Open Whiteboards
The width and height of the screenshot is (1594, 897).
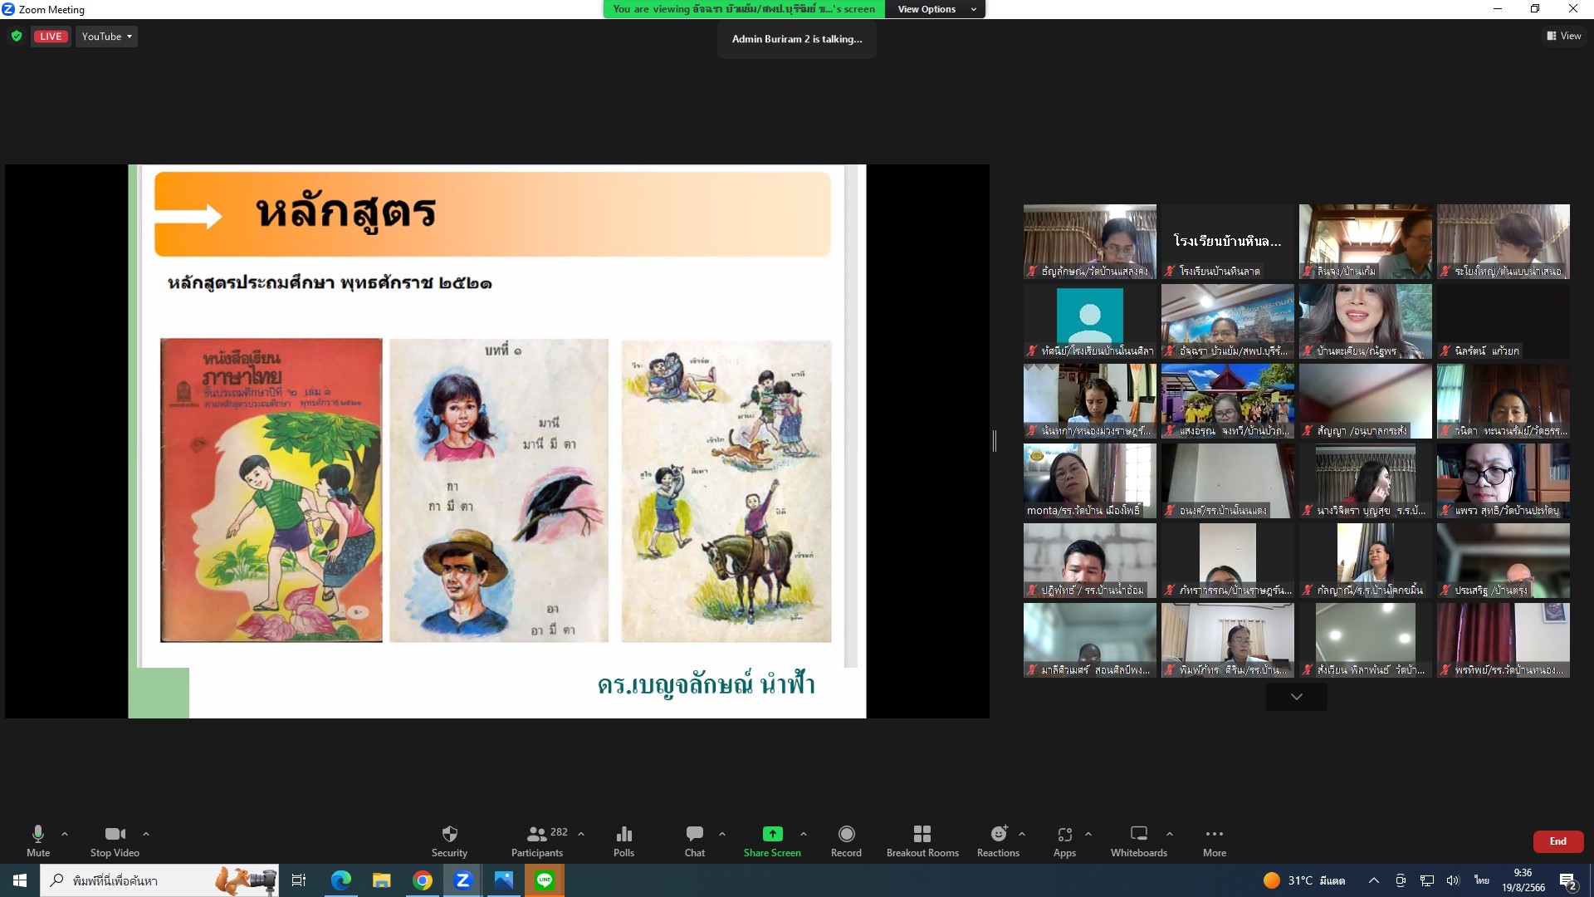pos(1139,841)
